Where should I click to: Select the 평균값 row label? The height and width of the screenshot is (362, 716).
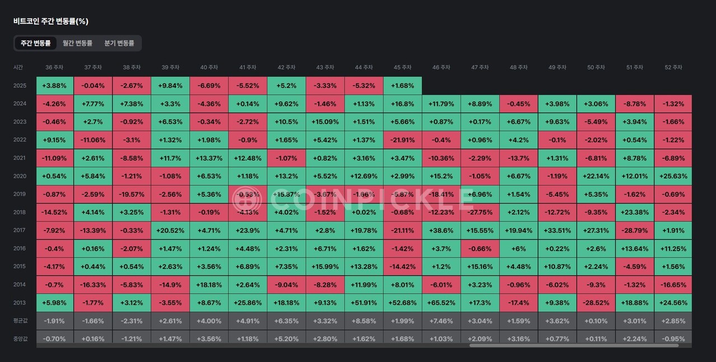21,321
